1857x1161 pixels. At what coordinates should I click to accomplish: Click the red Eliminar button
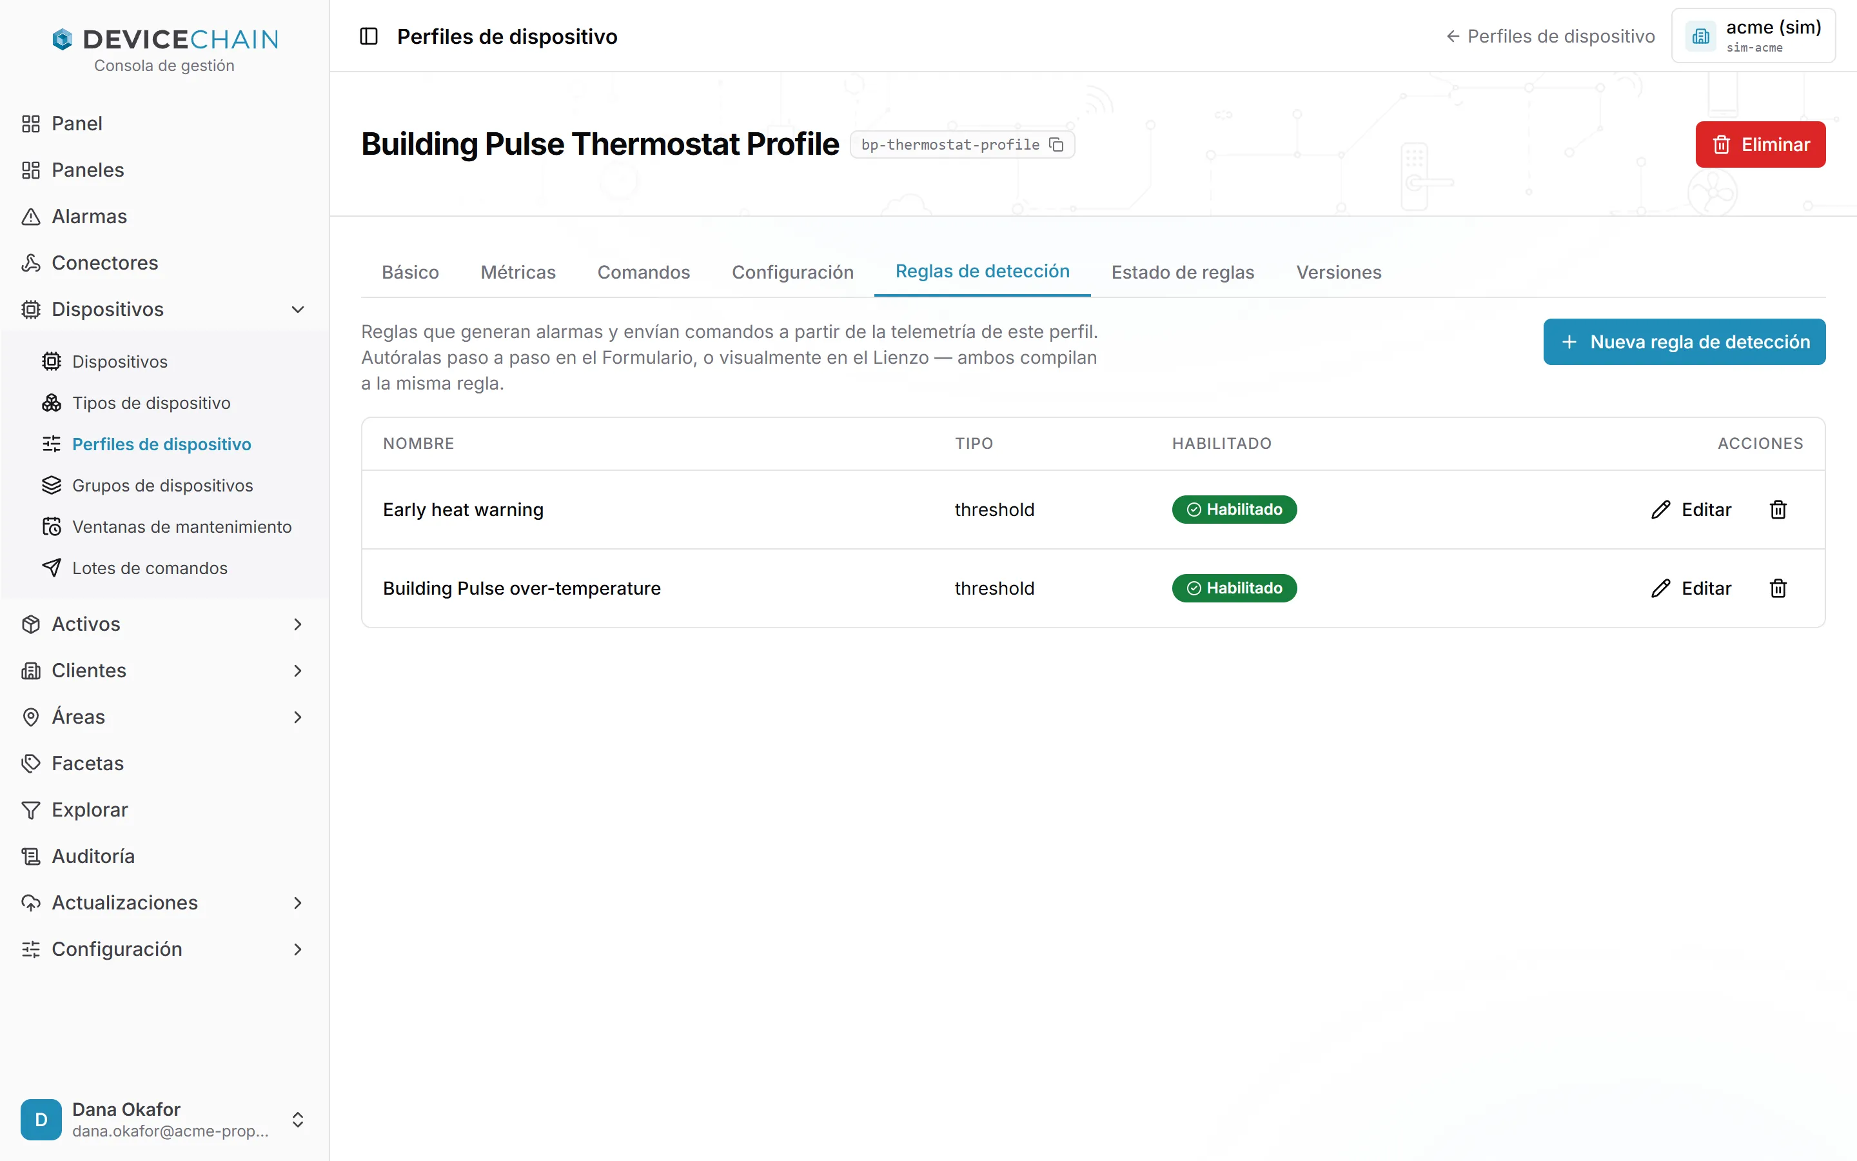(x=1760, y=144)
